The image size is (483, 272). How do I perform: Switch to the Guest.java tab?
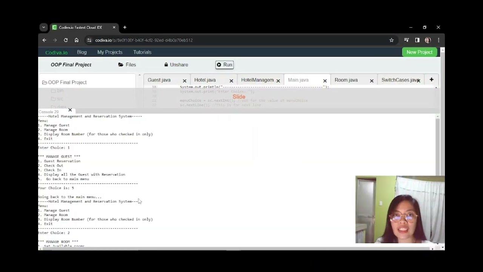pos(159,80)
